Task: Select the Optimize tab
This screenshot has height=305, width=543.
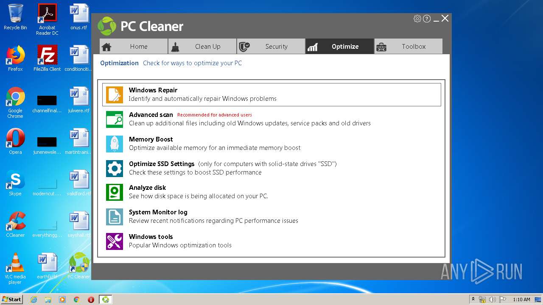Action: [x=340, y=47]
